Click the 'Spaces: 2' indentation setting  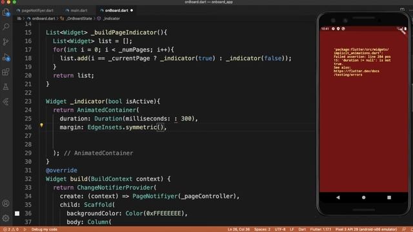point(262,229)
